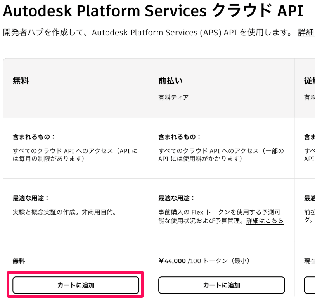Open the 詳細はこちら link
Viewport: 315px width, 306px height.
coord(265,220)
